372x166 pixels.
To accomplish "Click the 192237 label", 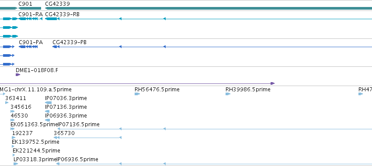I will (22, 133).
